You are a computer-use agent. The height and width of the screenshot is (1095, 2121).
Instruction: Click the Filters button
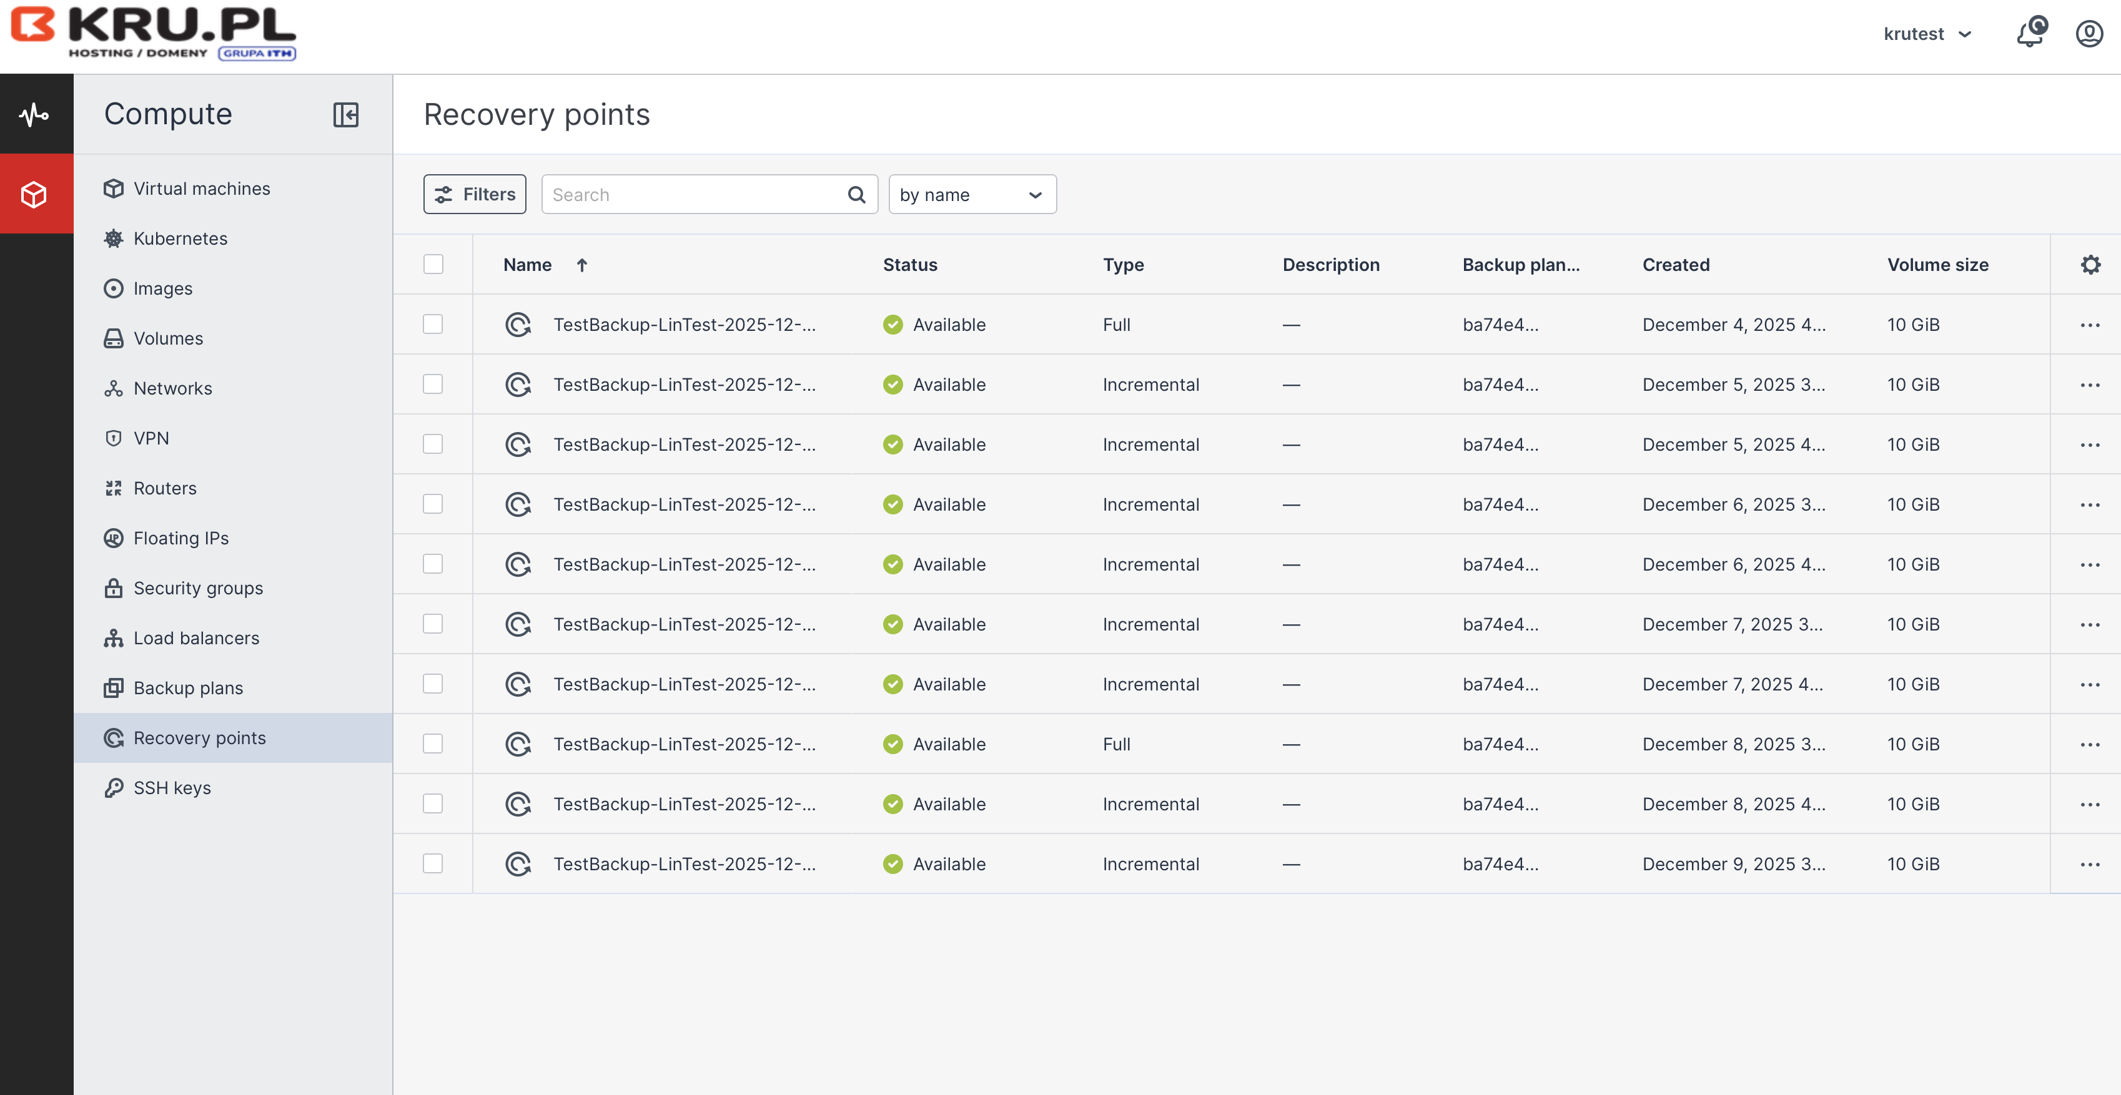pos(474,194)
